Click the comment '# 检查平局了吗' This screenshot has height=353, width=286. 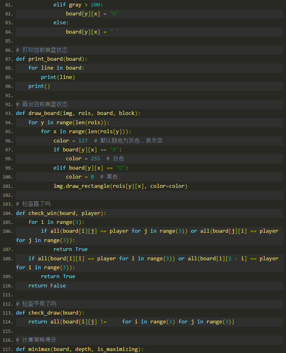click(36, 304)
